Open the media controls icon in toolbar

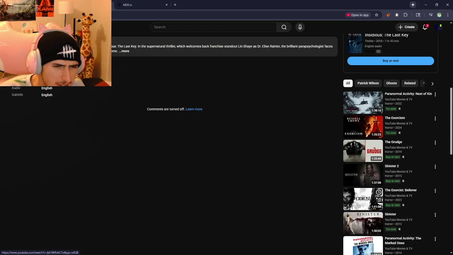tap(431, 15)
